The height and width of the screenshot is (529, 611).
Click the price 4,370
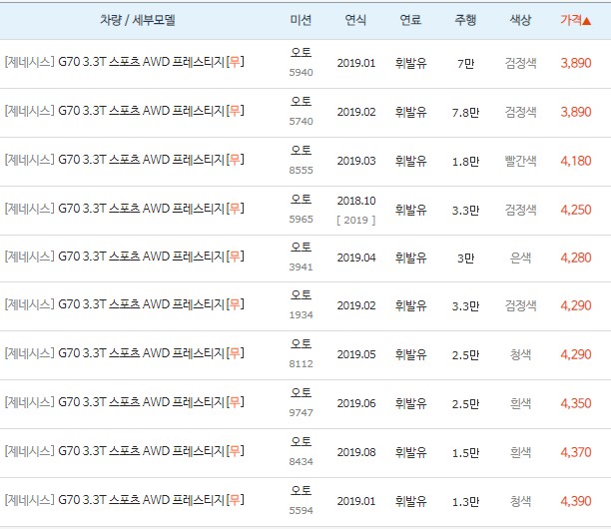[575, 452]
